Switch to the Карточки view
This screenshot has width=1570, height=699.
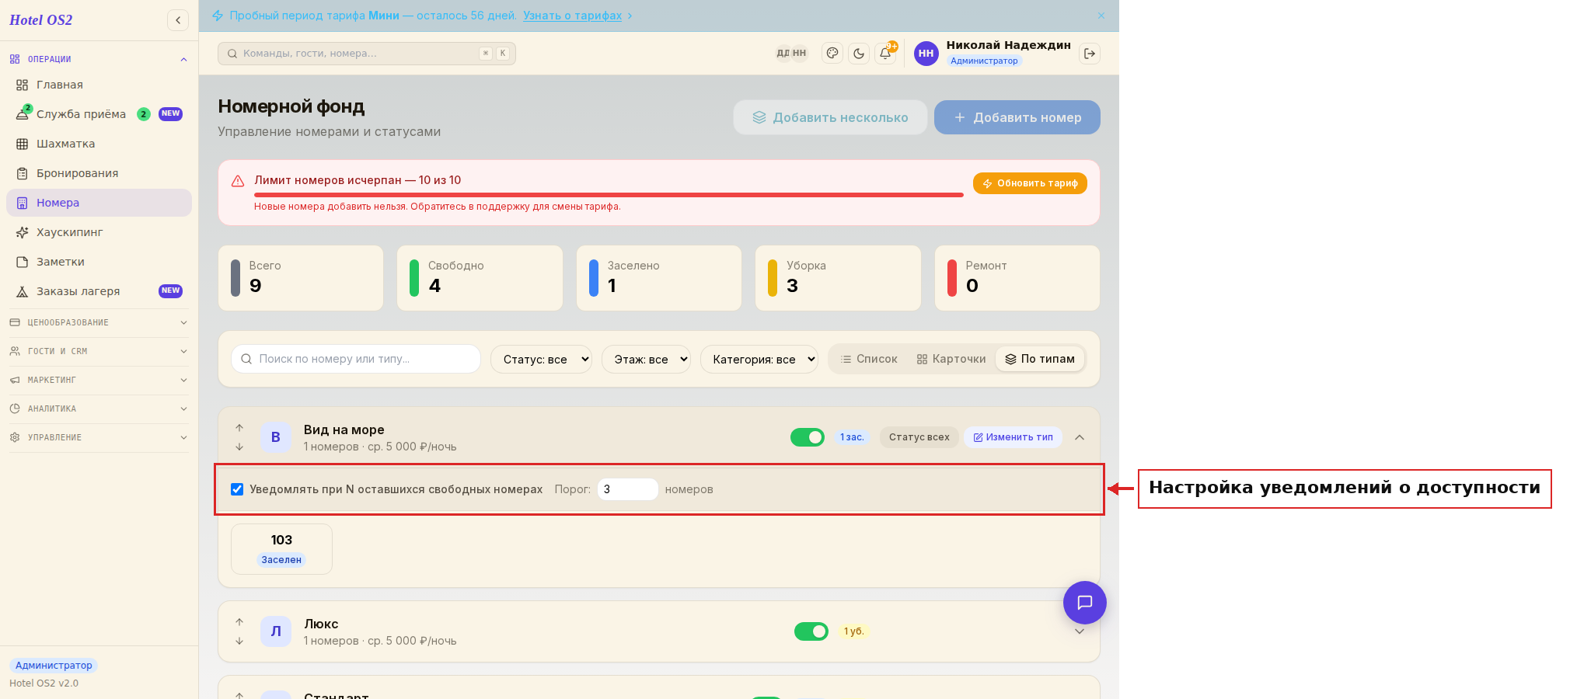point(951,359)
